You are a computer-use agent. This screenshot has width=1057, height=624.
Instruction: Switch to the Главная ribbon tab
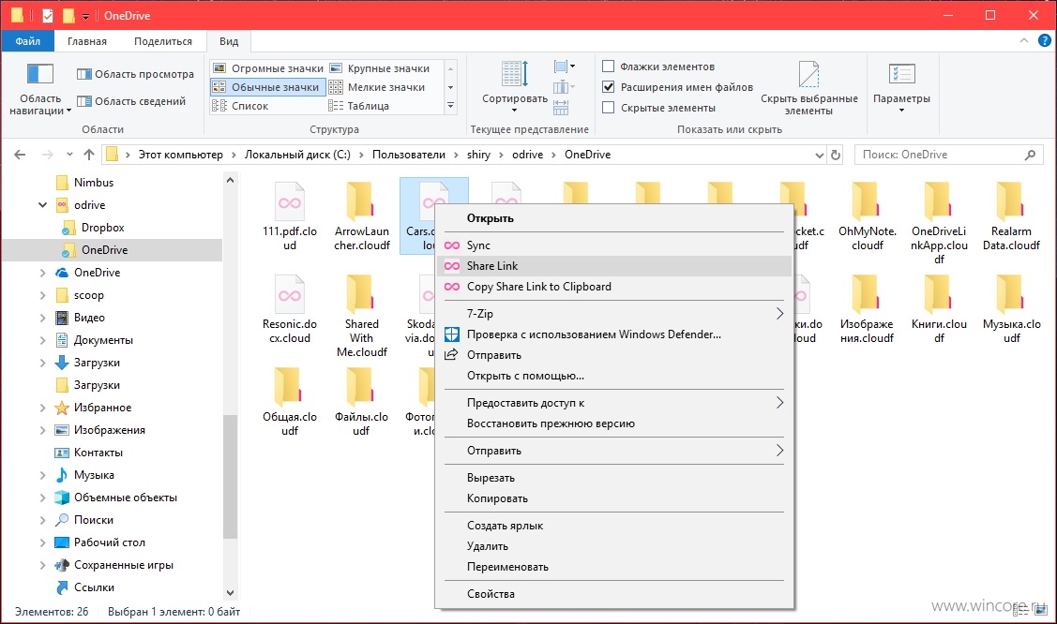coord(87,41)
